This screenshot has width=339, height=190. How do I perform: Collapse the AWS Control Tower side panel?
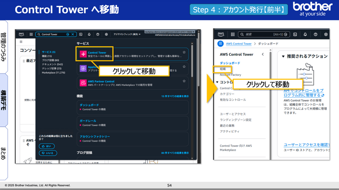263,54
